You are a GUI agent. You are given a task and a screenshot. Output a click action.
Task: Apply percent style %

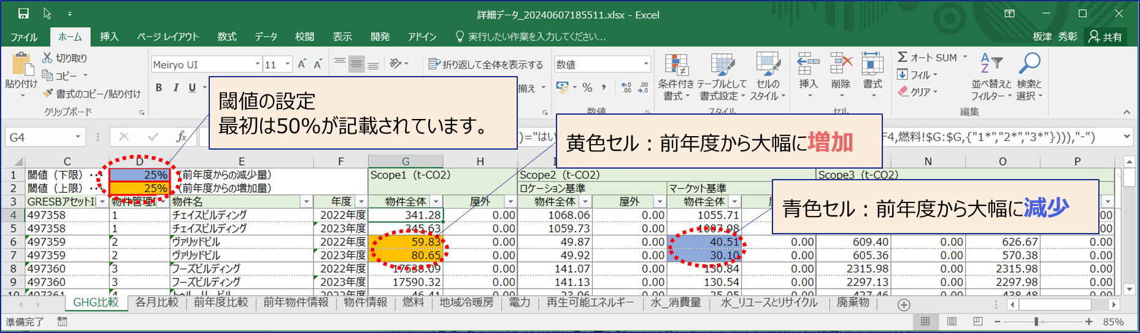[587, 87]
